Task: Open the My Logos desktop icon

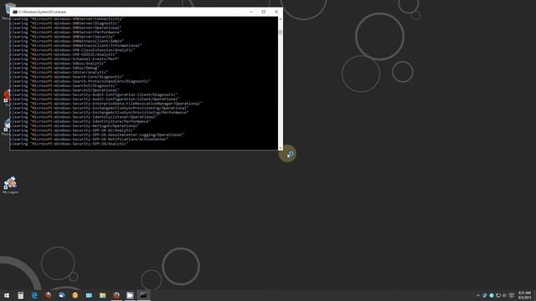Action: tap(10, 185)
